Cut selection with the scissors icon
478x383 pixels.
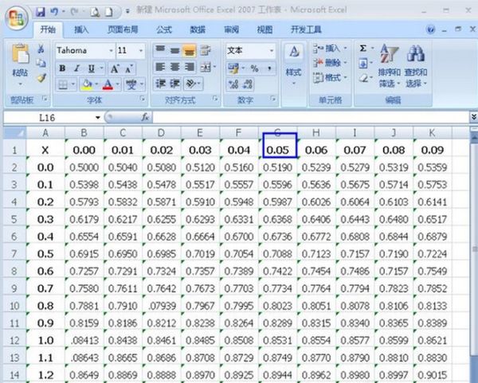[x=41, y=49]
